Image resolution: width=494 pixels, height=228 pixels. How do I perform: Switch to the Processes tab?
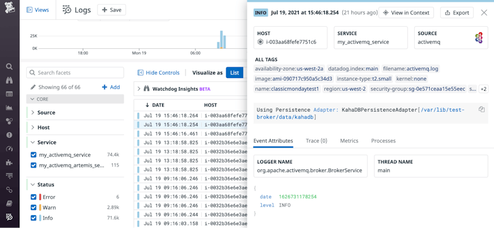pyautogui.click(x=383, y=141)
